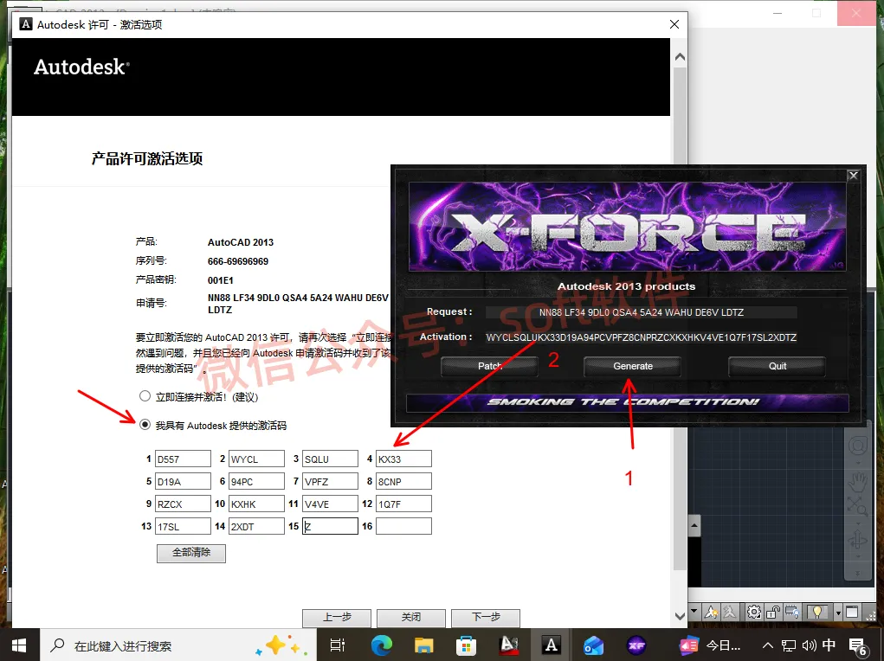Select the Orbit tool in AutoCAD nav bar
Viewport: 884px width, 661px height.
click(x=858, y=539)
